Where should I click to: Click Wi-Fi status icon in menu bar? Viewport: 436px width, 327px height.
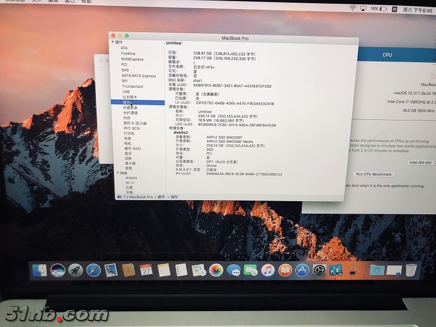tap(353, 8)
